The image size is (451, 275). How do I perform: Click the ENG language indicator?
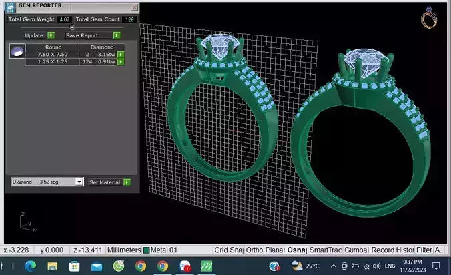pos(390,266)
